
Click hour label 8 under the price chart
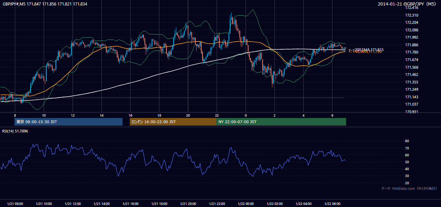15,115
